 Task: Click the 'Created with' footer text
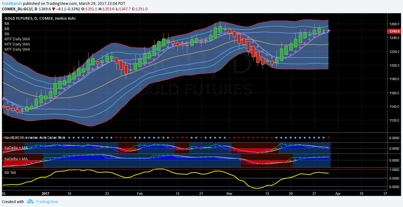(13, 202)
